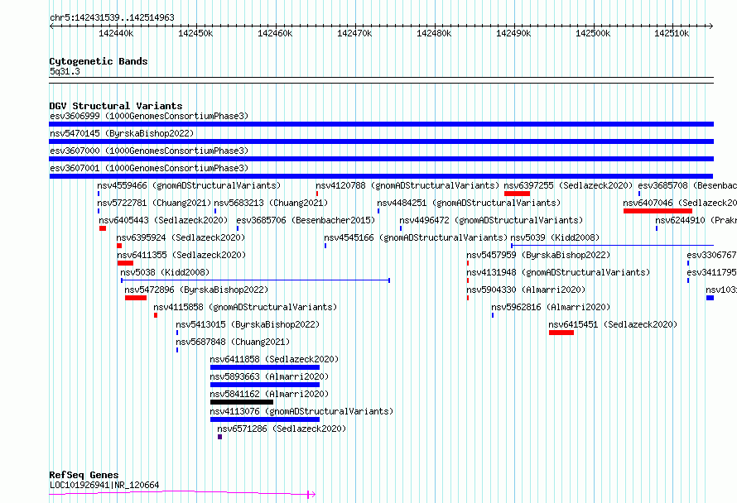
Task: Click the 142470k ruler position
Action: tap(354, 33)
